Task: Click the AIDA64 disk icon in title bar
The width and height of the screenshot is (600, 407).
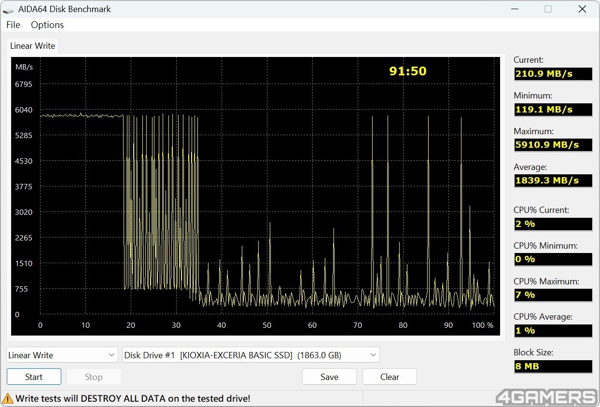Action: (x=8, y=9)
